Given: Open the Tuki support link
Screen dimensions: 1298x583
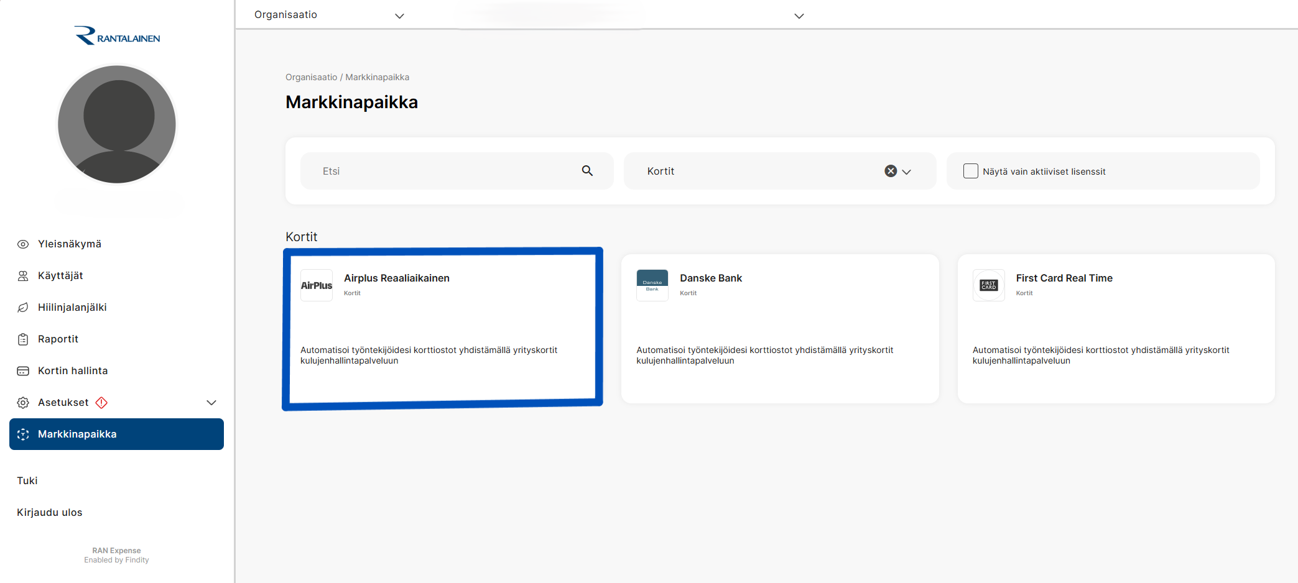Looking at the screenshot, I should click(x=27, y=480).
